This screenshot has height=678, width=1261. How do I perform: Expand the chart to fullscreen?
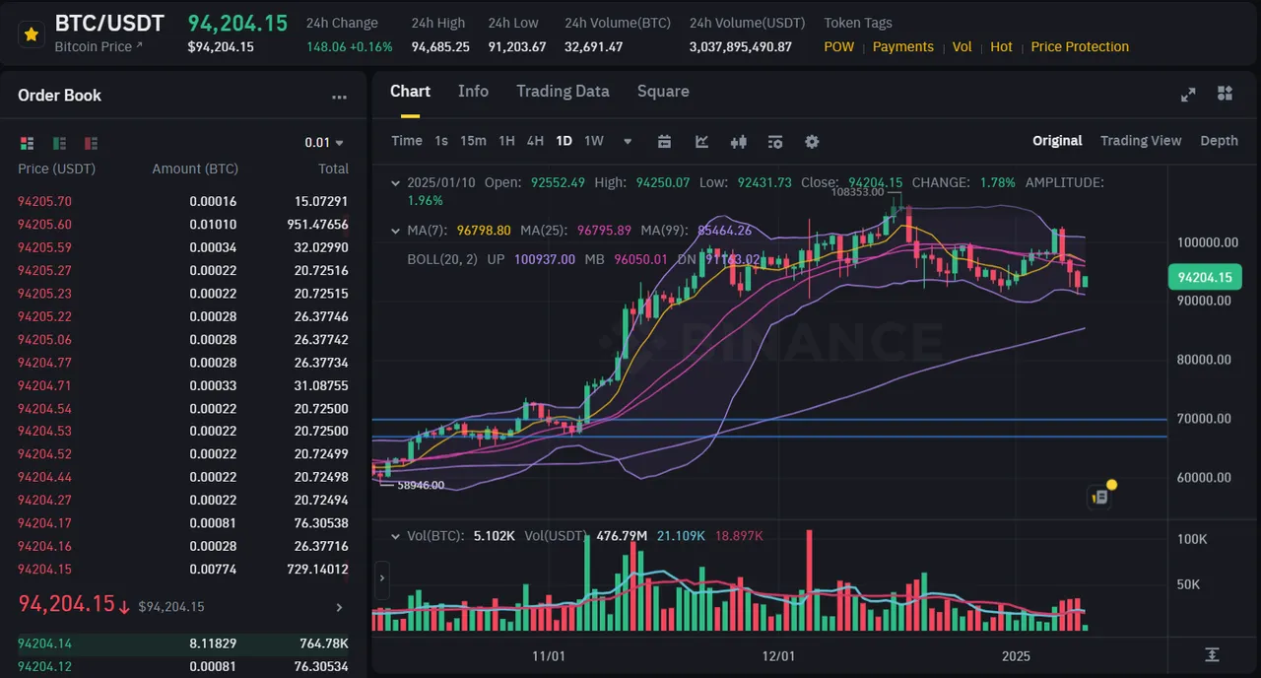click(x=1188, y=94)
